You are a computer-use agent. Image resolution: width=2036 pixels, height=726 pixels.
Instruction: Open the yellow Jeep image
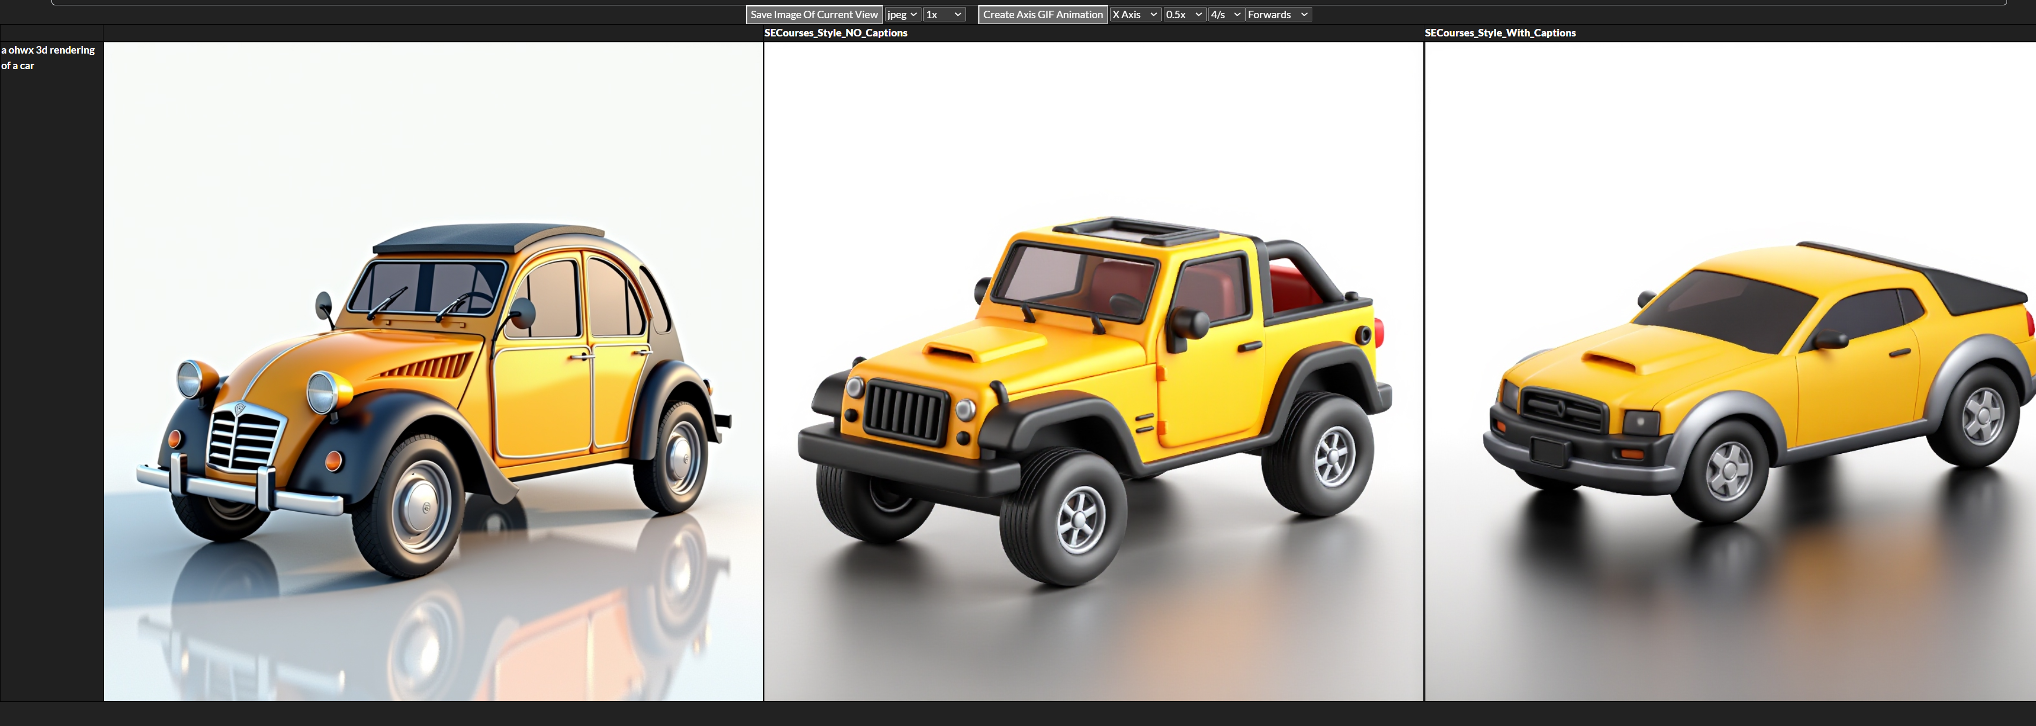pyautogui.click(x=1093, y=371)
